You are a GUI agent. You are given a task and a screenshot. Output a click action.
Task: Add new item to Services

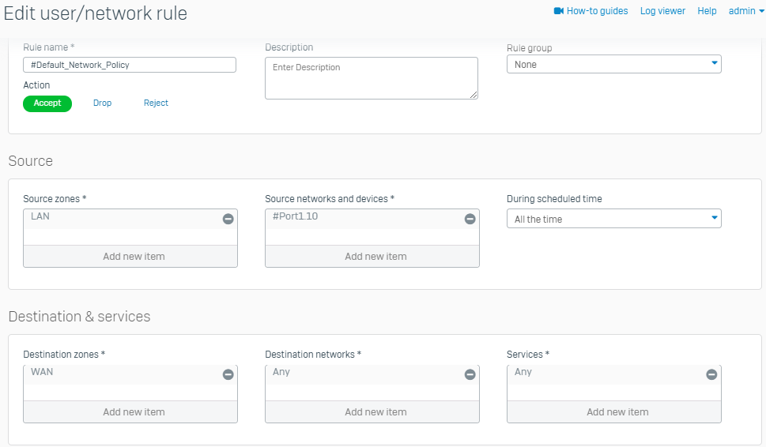point(614,412)
